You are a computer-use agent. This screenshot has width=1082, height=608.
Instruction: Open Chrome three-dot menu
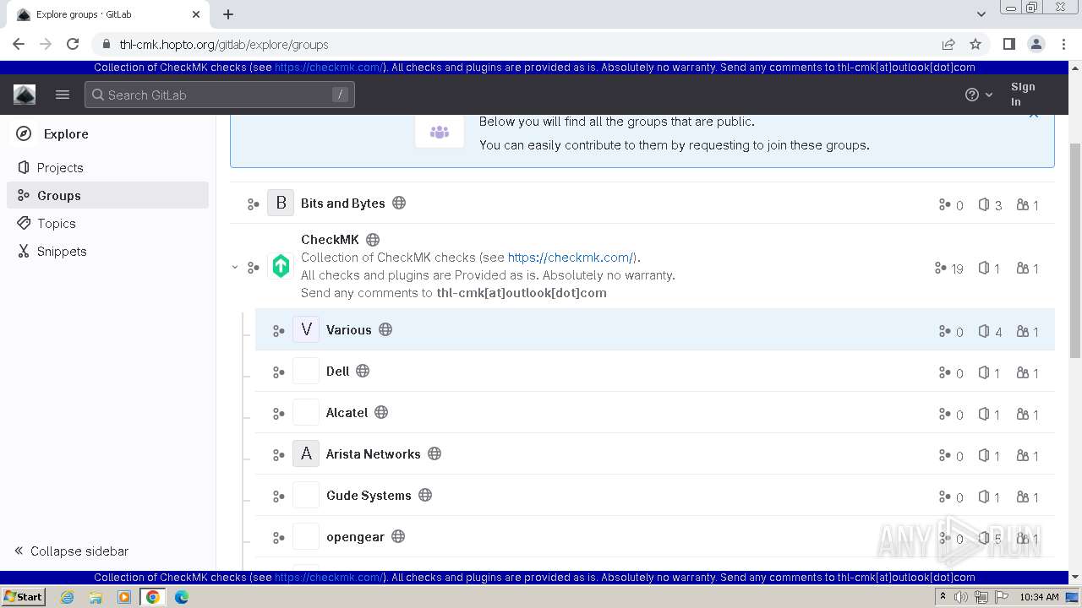1063,44
